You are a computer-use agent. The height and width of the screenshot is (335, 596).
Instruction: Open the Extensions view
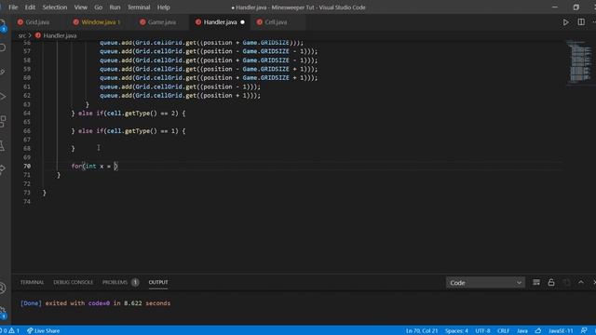click(x=3, y=121)
